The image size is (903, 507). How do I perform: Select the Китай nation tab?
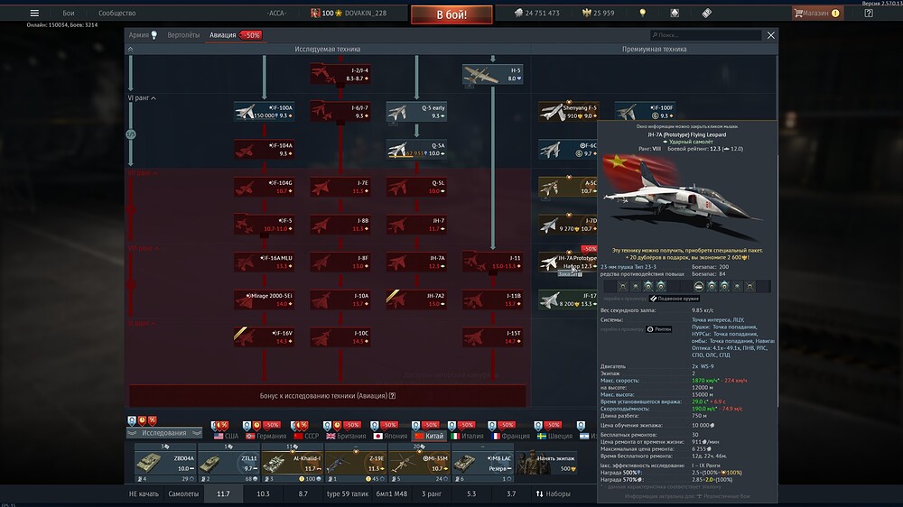(x=428, y=436)
